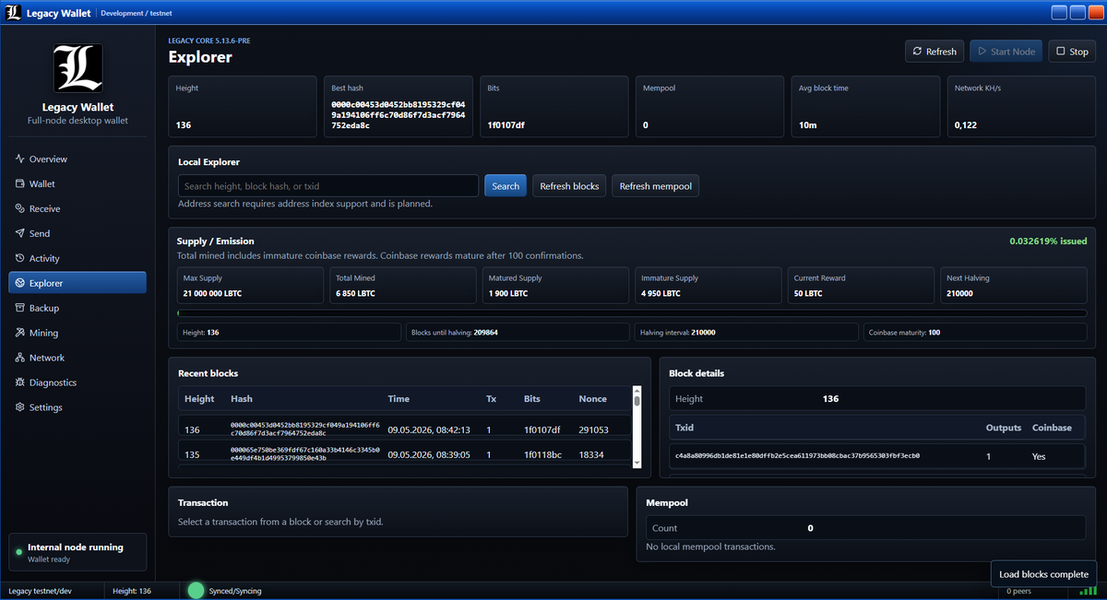Screen dimensions: 1107x600
Task: Click Blocks until halving 209864 field
Action: 518,332
